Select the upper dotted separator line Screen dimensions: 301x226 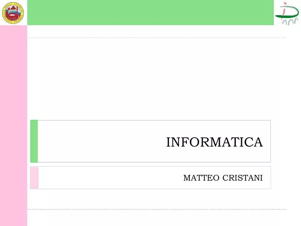click(157, 38)
